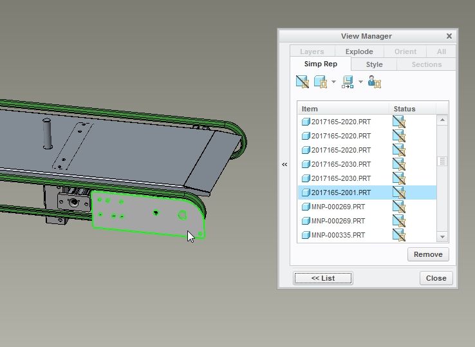The width and height of the screenshot is (475, 347).
Task: Click the Exclude icon in View Manager toolbar
Action: pyautogui.click(x=303, y=82)
